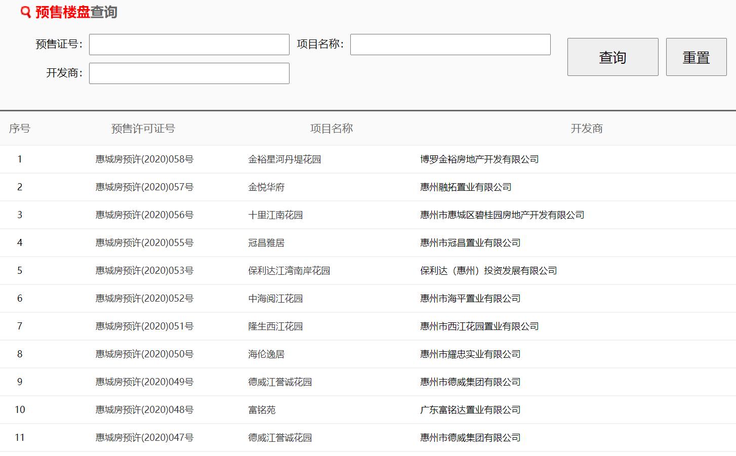Click the 预售证号 input field
The height and width of the screenshot is (456, 736).
coord(188,44)
